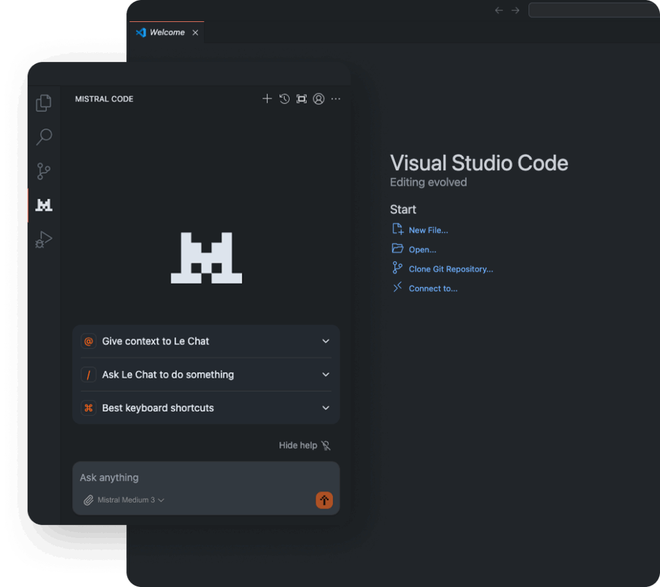Click the slash icon beside Ask Le Chat
This screenshot has width=660, height=587.
point(88,375)
